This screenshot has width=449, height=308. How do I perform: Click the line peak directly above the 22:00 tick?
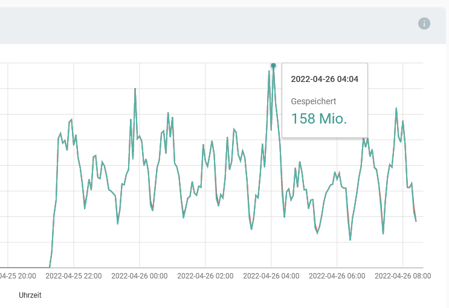[x=71, y=120]
